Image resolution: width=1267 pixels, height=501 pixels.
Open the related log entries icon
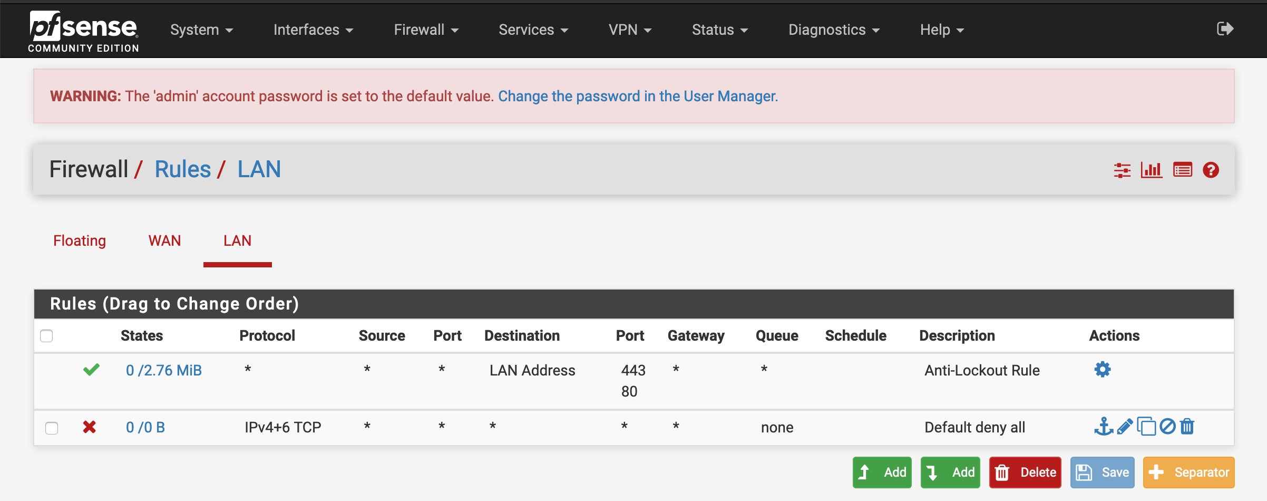coord(1183,170)
